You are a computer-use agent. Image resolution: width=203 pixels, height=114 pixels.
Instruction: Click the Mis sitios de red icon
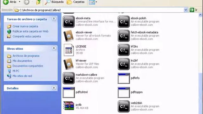[x=9, y=76]
